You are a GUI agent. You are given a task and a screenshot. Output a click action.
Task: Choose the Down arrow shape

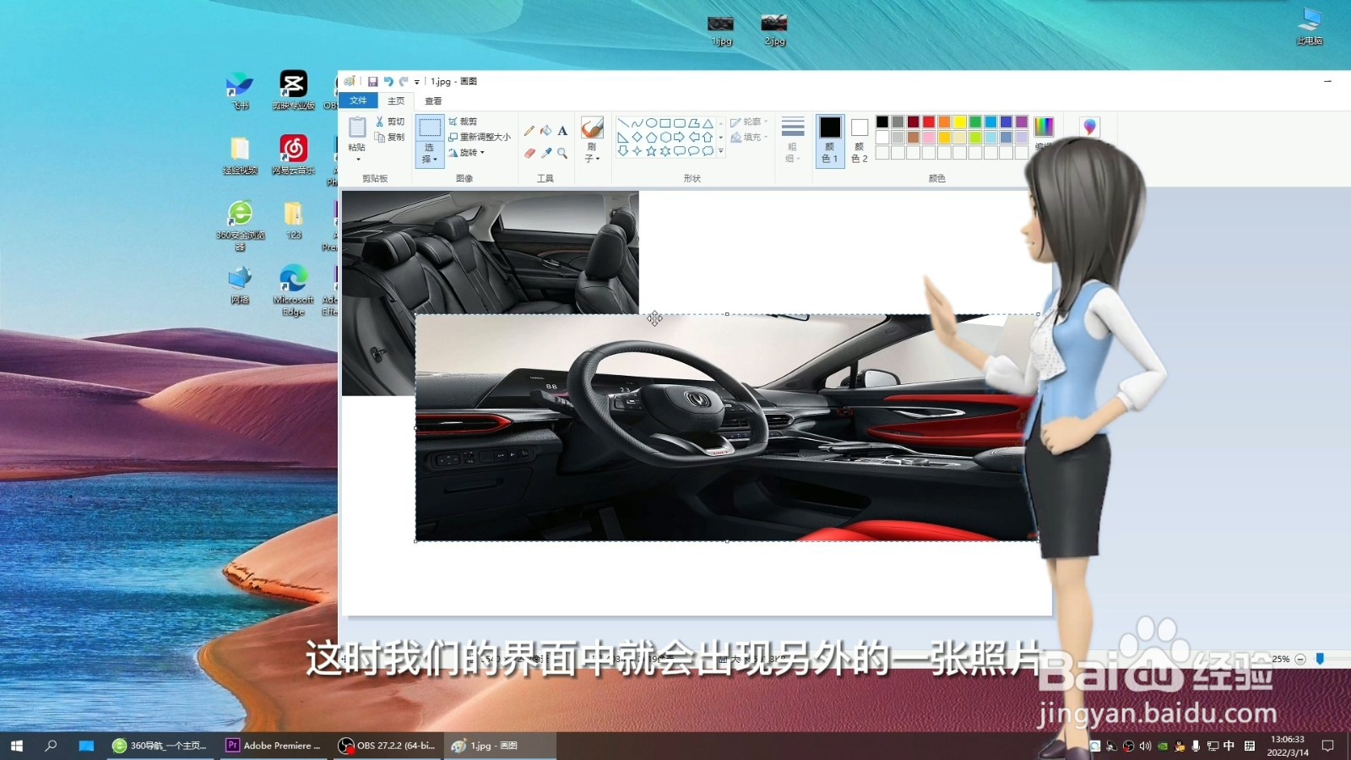tap(623, 151)
